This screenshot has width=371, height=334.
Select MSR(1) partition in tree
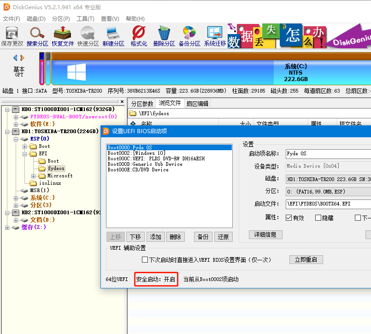pos(39,190)
